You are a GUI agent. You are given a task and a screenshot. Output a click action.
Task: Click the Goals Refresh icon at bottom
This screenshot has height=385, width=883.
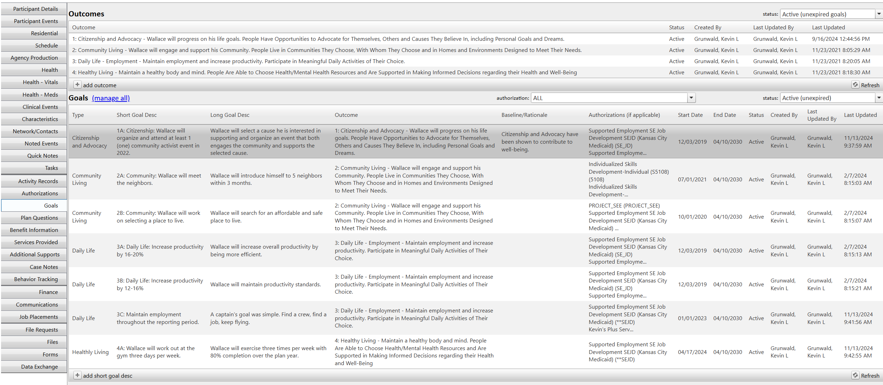(x=855, y=375)
